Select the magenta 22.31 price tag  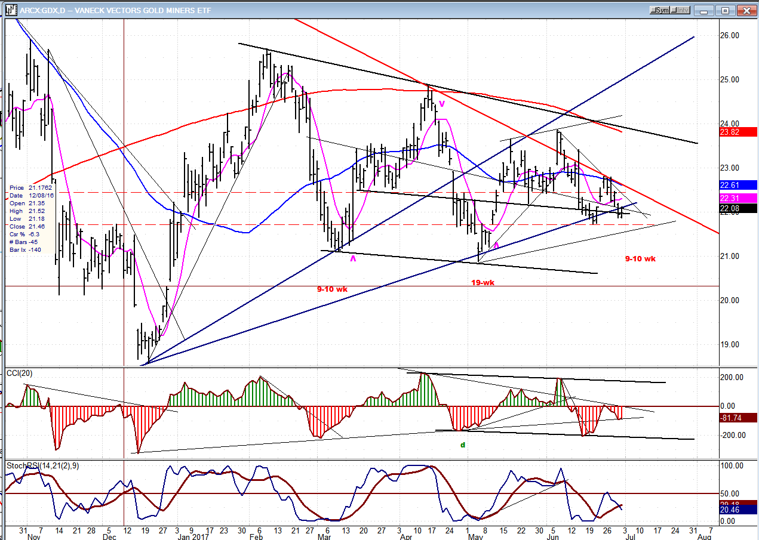[x=739, y=198]
